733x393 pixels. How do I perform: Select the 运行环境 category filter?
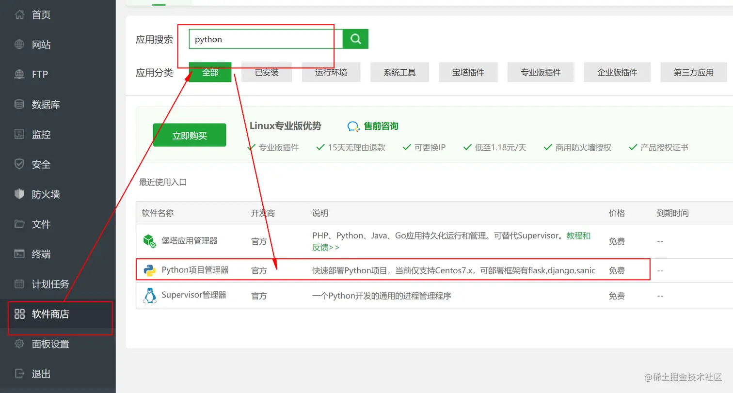coord(331,72)
